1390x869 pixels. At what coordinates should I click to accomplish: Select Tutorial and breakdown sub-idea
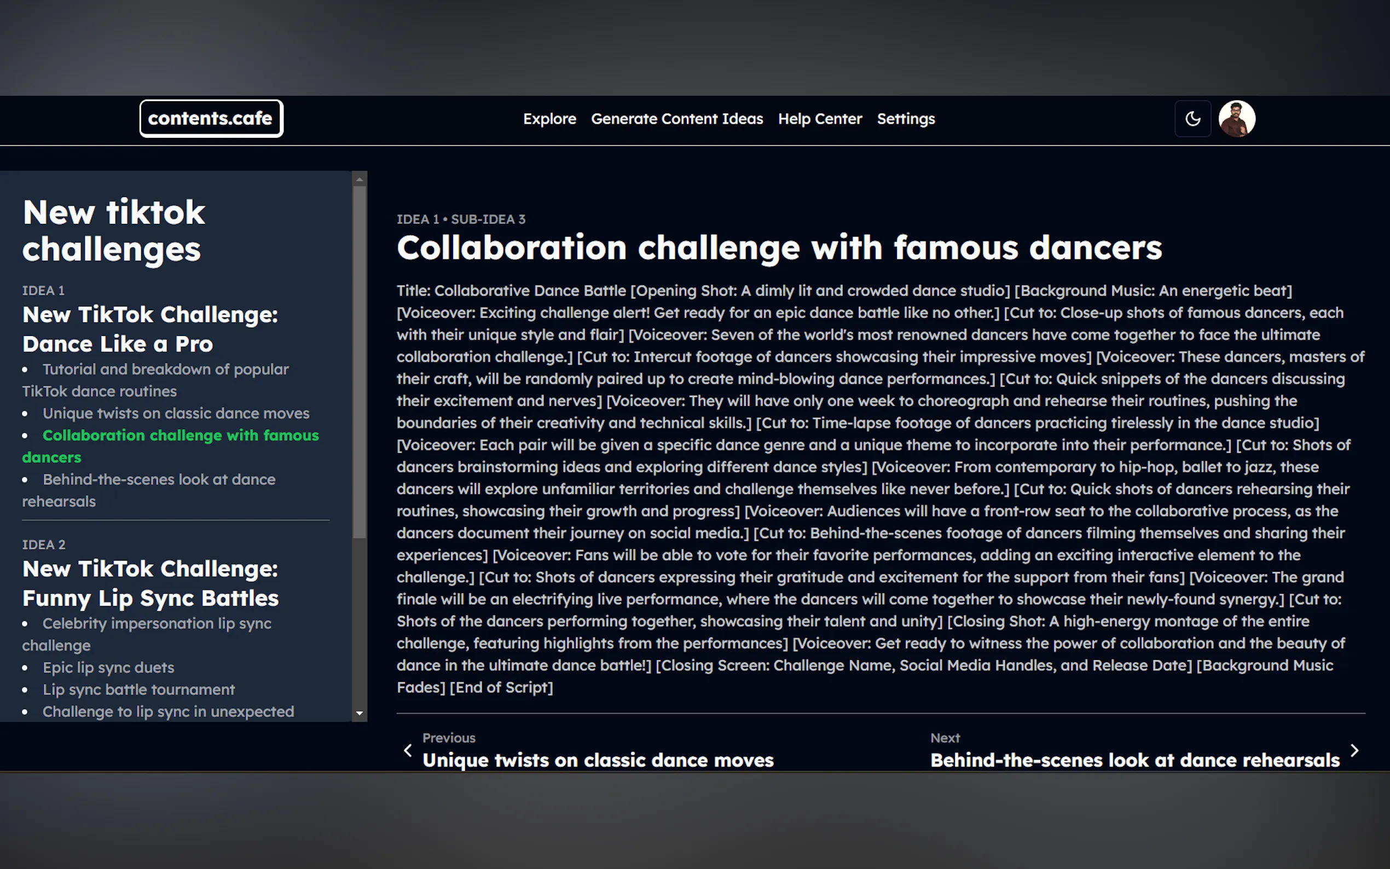(165, 369)
